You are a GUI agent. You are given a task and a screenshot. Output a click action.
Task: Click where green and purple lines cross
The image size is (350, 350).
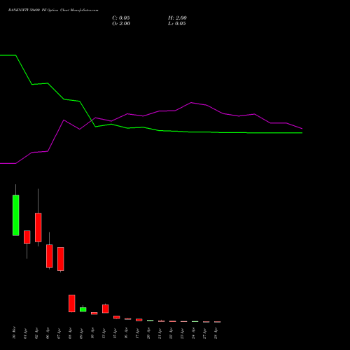click(x=92, y=120)
